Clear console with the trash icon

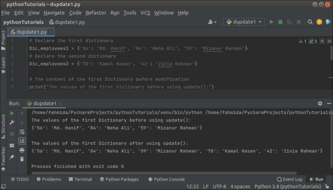pos(22,159)
